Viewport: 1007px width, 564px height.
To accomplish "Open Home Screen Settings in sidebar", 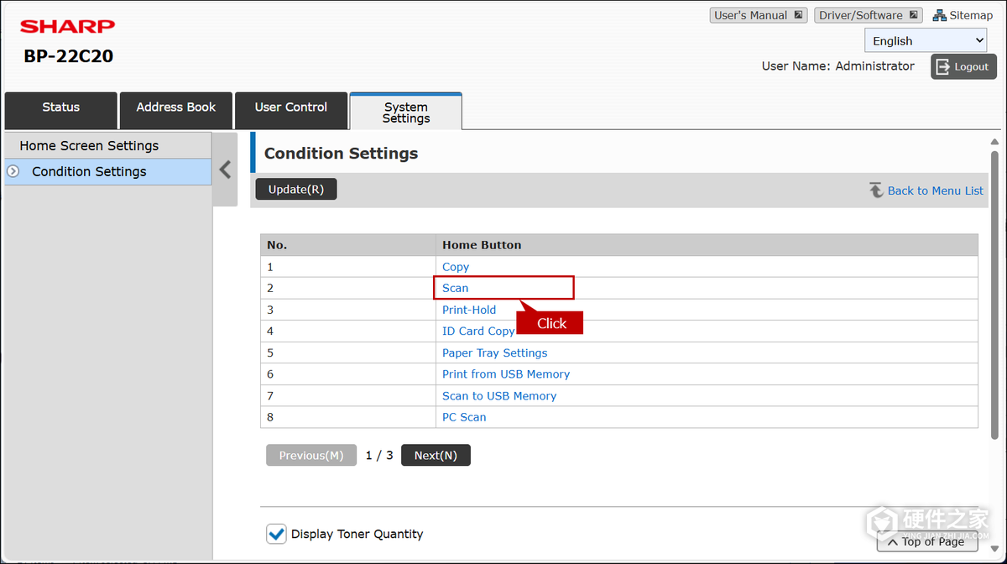I will (107, 145).
